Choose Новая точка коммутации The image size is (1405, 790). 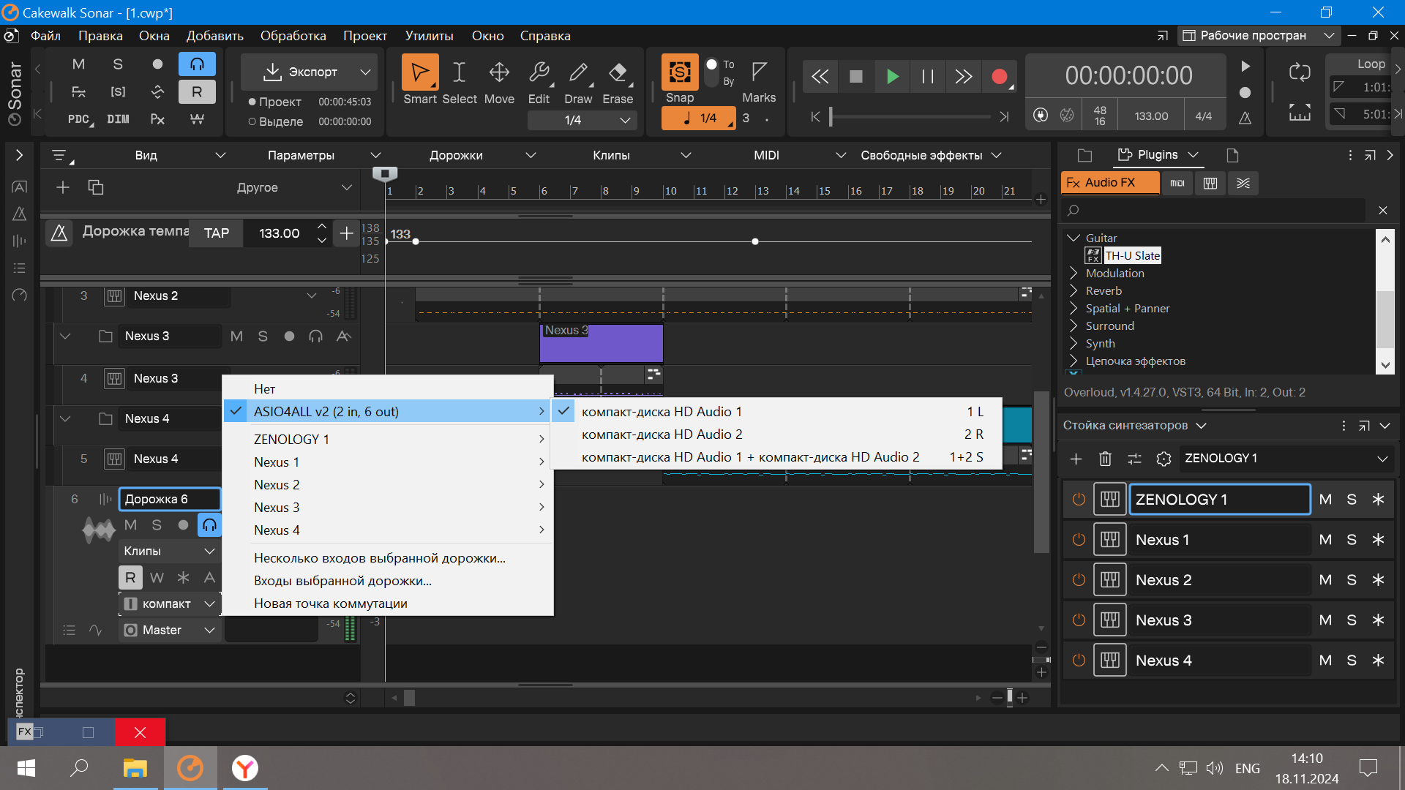[388, 603]
